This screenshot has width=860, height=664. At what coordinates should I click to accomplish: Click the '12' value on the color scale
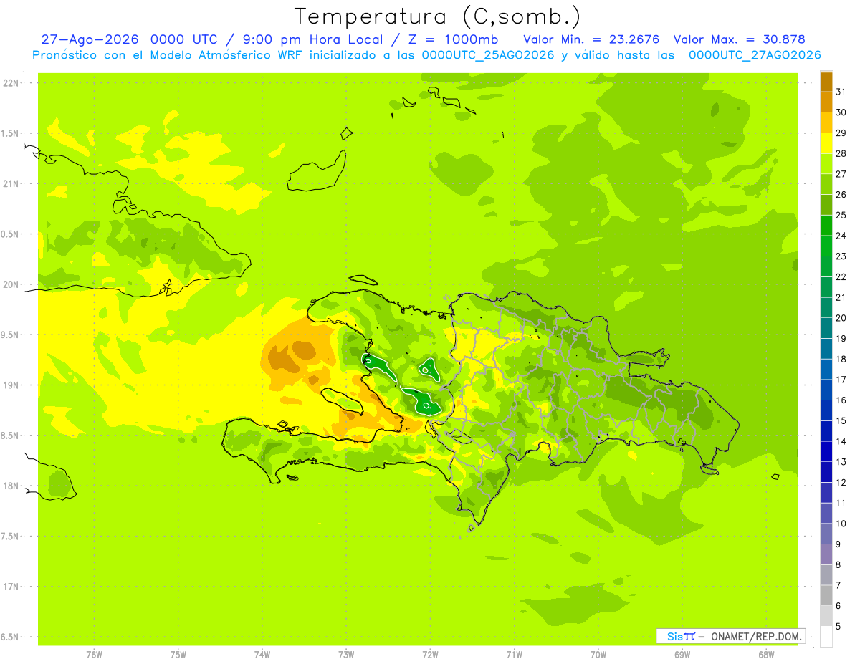pyautogui.click(x=841, y=483)
